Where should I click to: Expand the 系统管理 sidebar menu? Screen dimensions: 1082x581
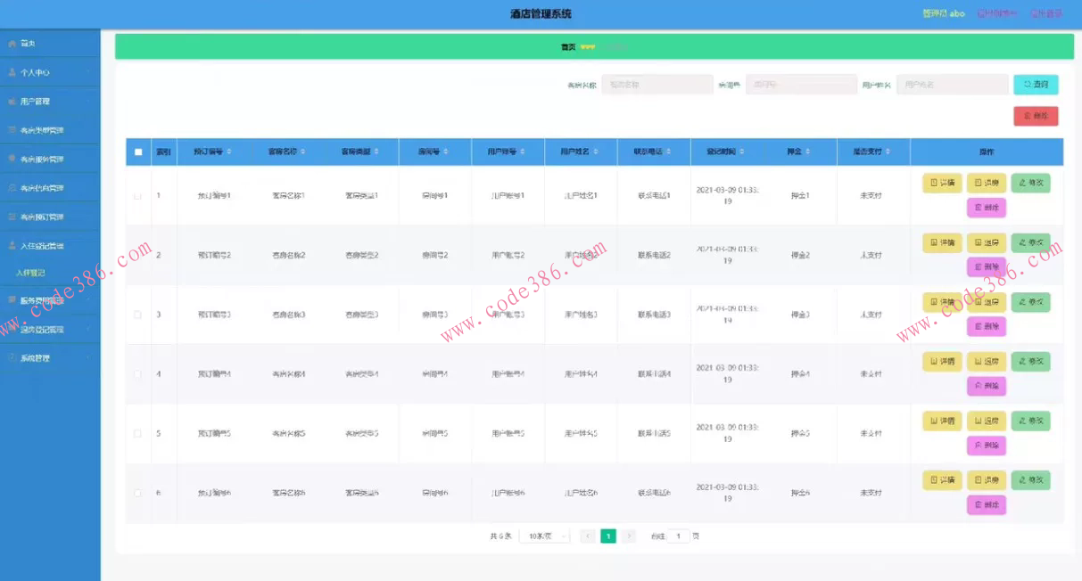pyautogui.click(x=50, y=358)
